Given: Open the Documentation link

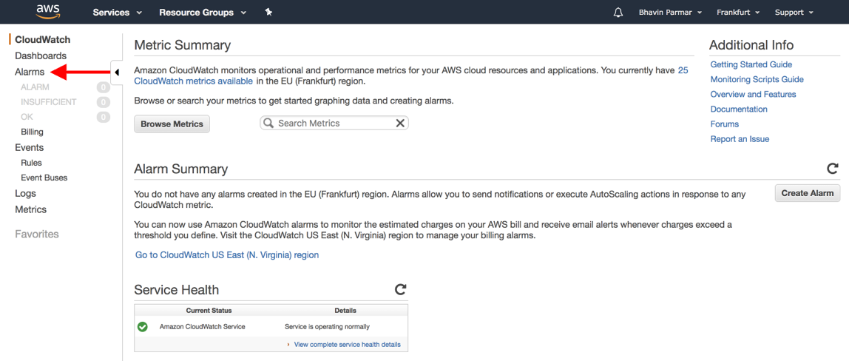Looking at the screenshot, I should point(739,109).
